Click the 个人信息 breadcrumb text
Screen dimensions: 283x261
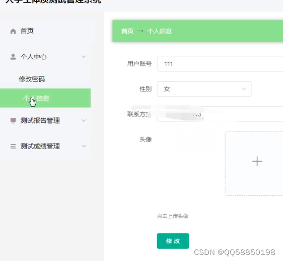click(x=159, y=31)
